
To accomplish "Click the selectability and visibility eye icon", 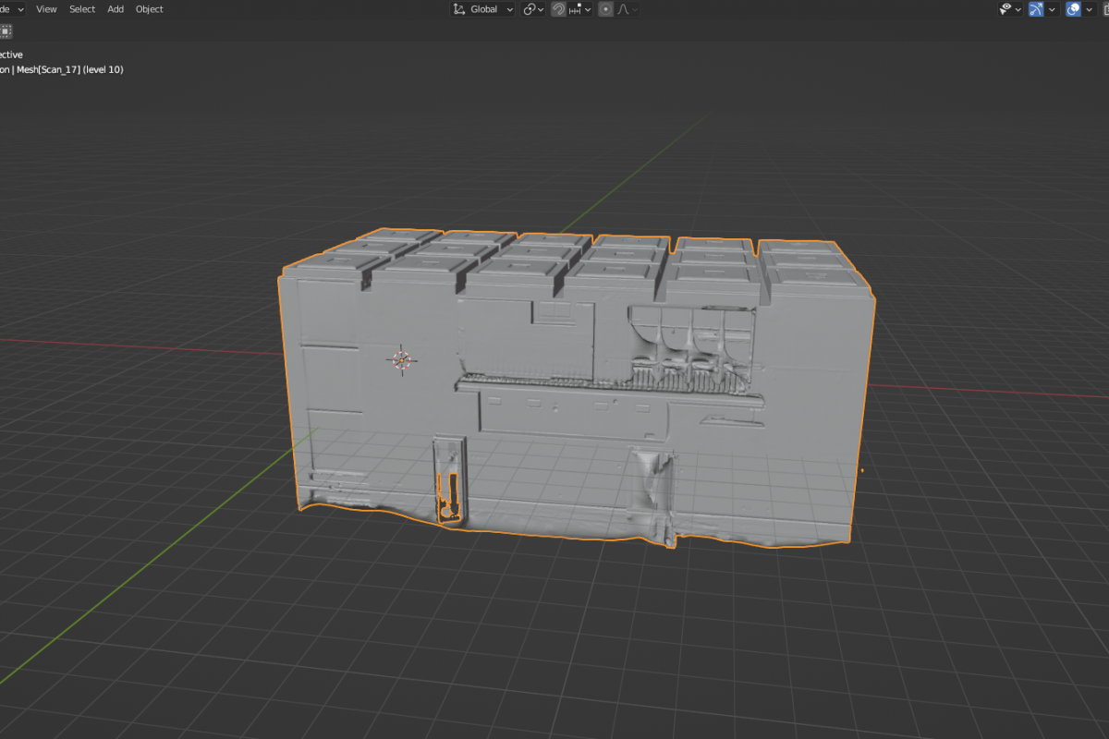I will click(1005, 9).
